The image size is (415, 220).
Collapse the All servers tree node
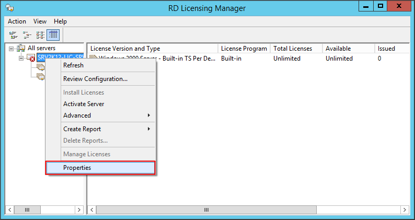pos(11,49)
